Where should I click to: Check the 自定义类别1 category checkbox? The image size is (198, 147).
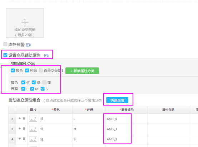41,70
